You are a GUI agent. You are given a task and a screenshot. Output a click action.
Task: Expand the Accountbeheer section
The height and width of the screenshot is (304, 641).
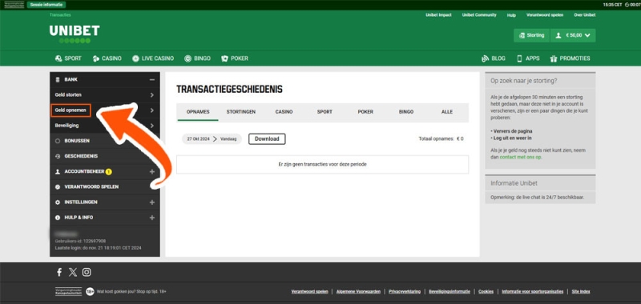(151, 172)
